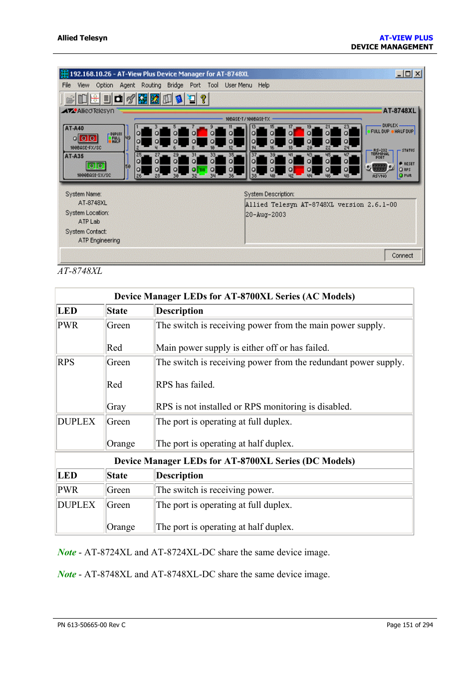
Task: Click the RESET status indicator
Action: [x=401, y=164]
